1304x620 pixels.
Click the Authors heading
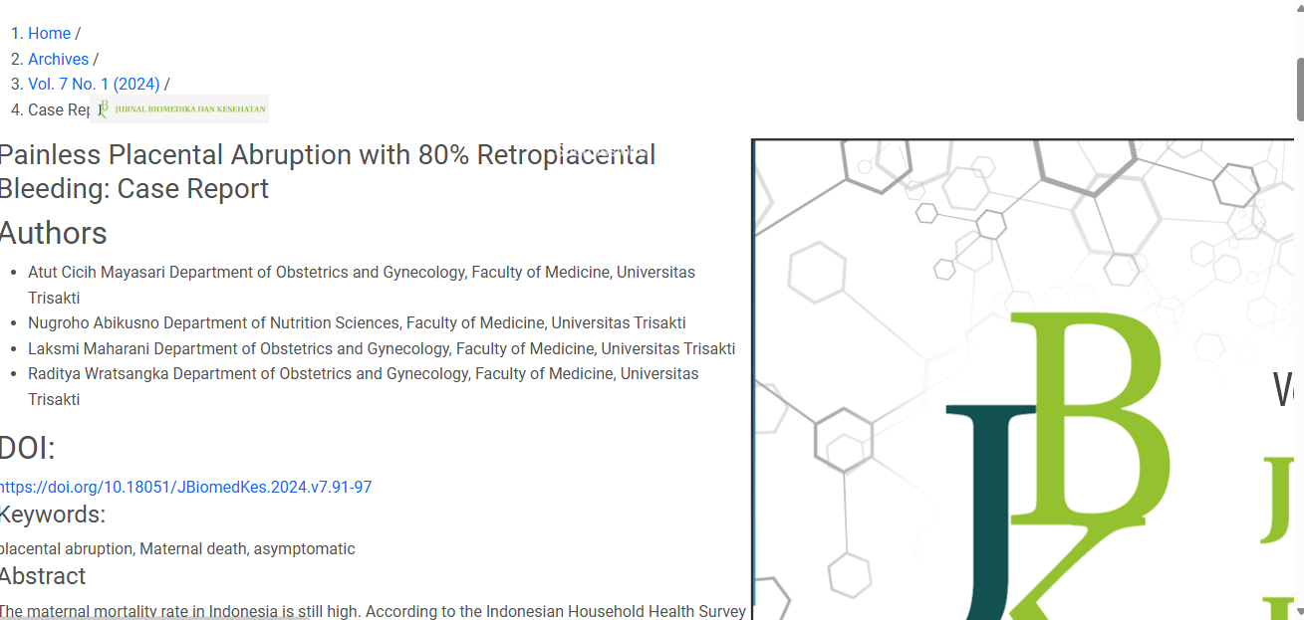(x=53, y=233)
